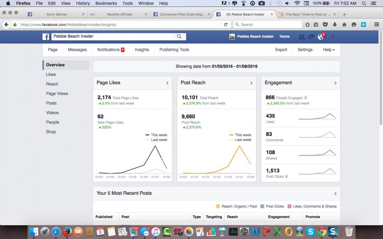
Task: Click the Export link
Action: [281, 50]
